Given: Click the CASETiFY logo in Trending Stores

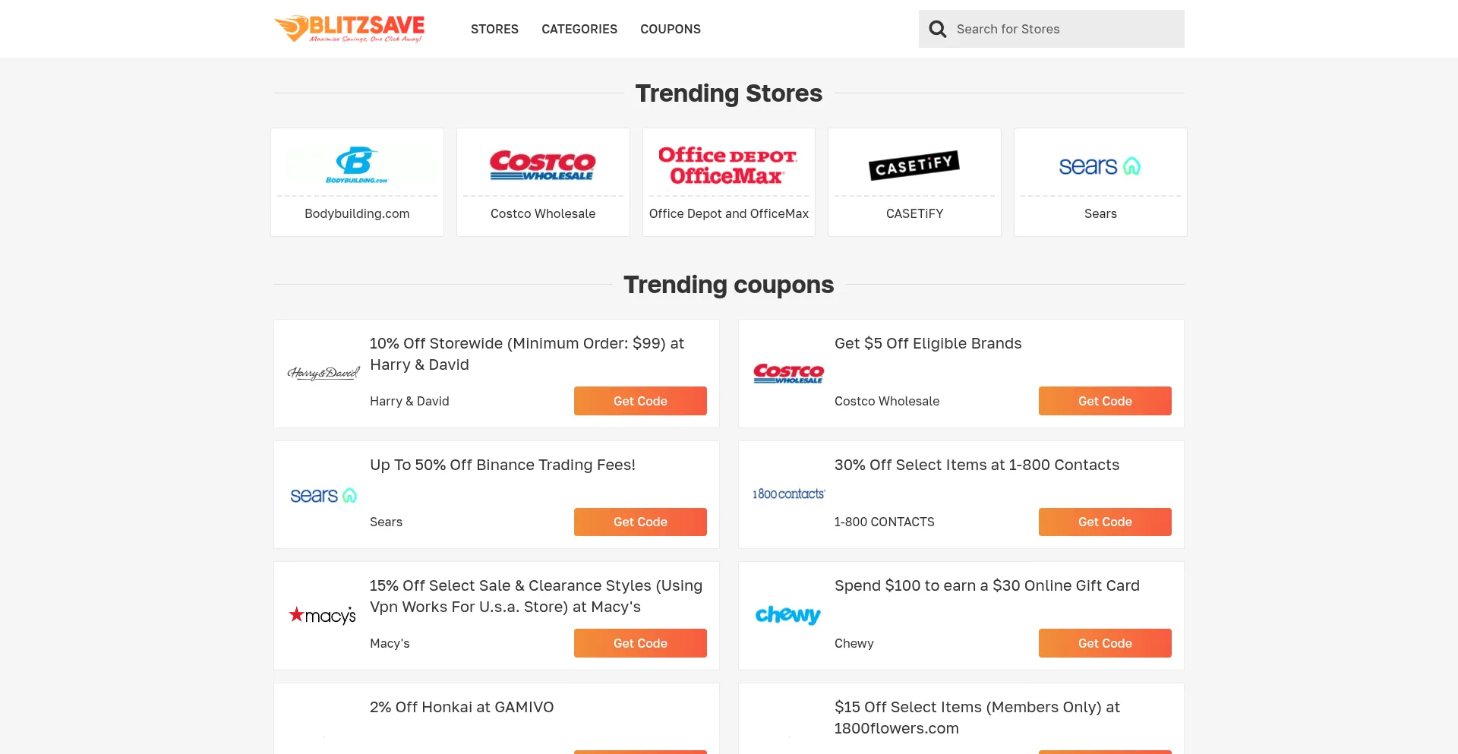Looking at the screenshot, I should [x=914, y=165].
